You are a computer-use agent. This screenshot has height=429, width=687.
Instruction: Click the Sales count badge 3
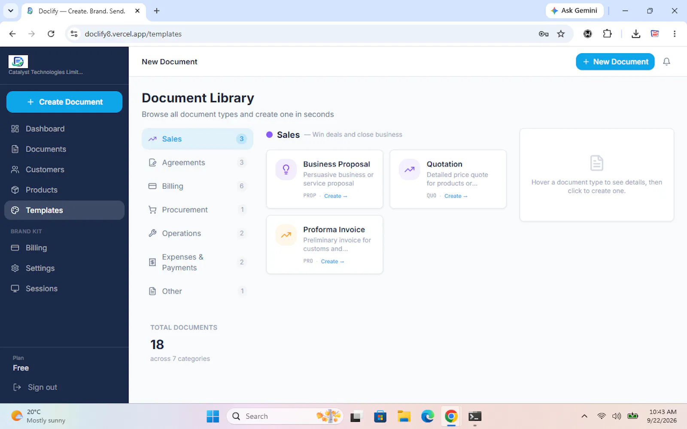[x=242, y=139]
